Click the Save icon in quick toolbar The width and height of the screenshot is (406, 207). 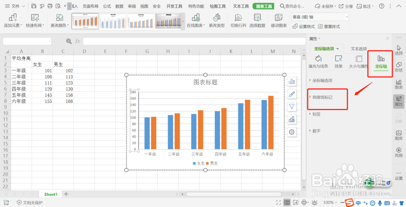click(34, 6)
